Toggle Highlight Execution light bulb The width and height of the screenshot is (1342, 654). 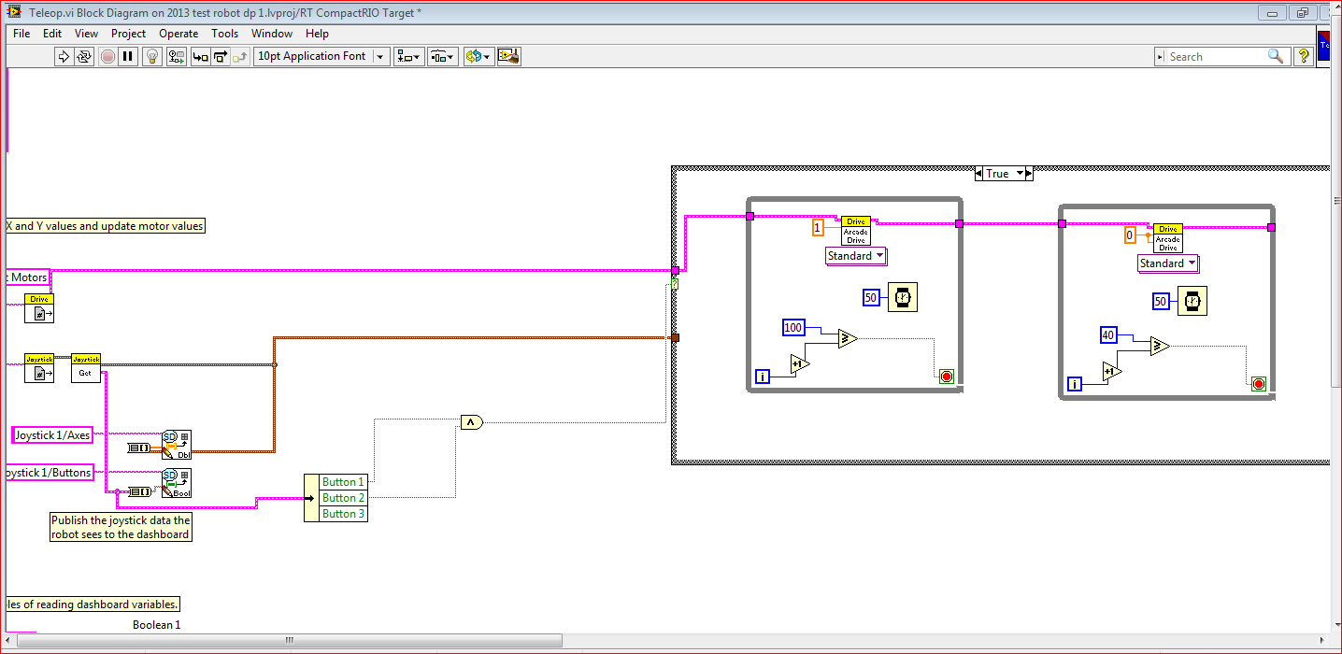point(154,56)
